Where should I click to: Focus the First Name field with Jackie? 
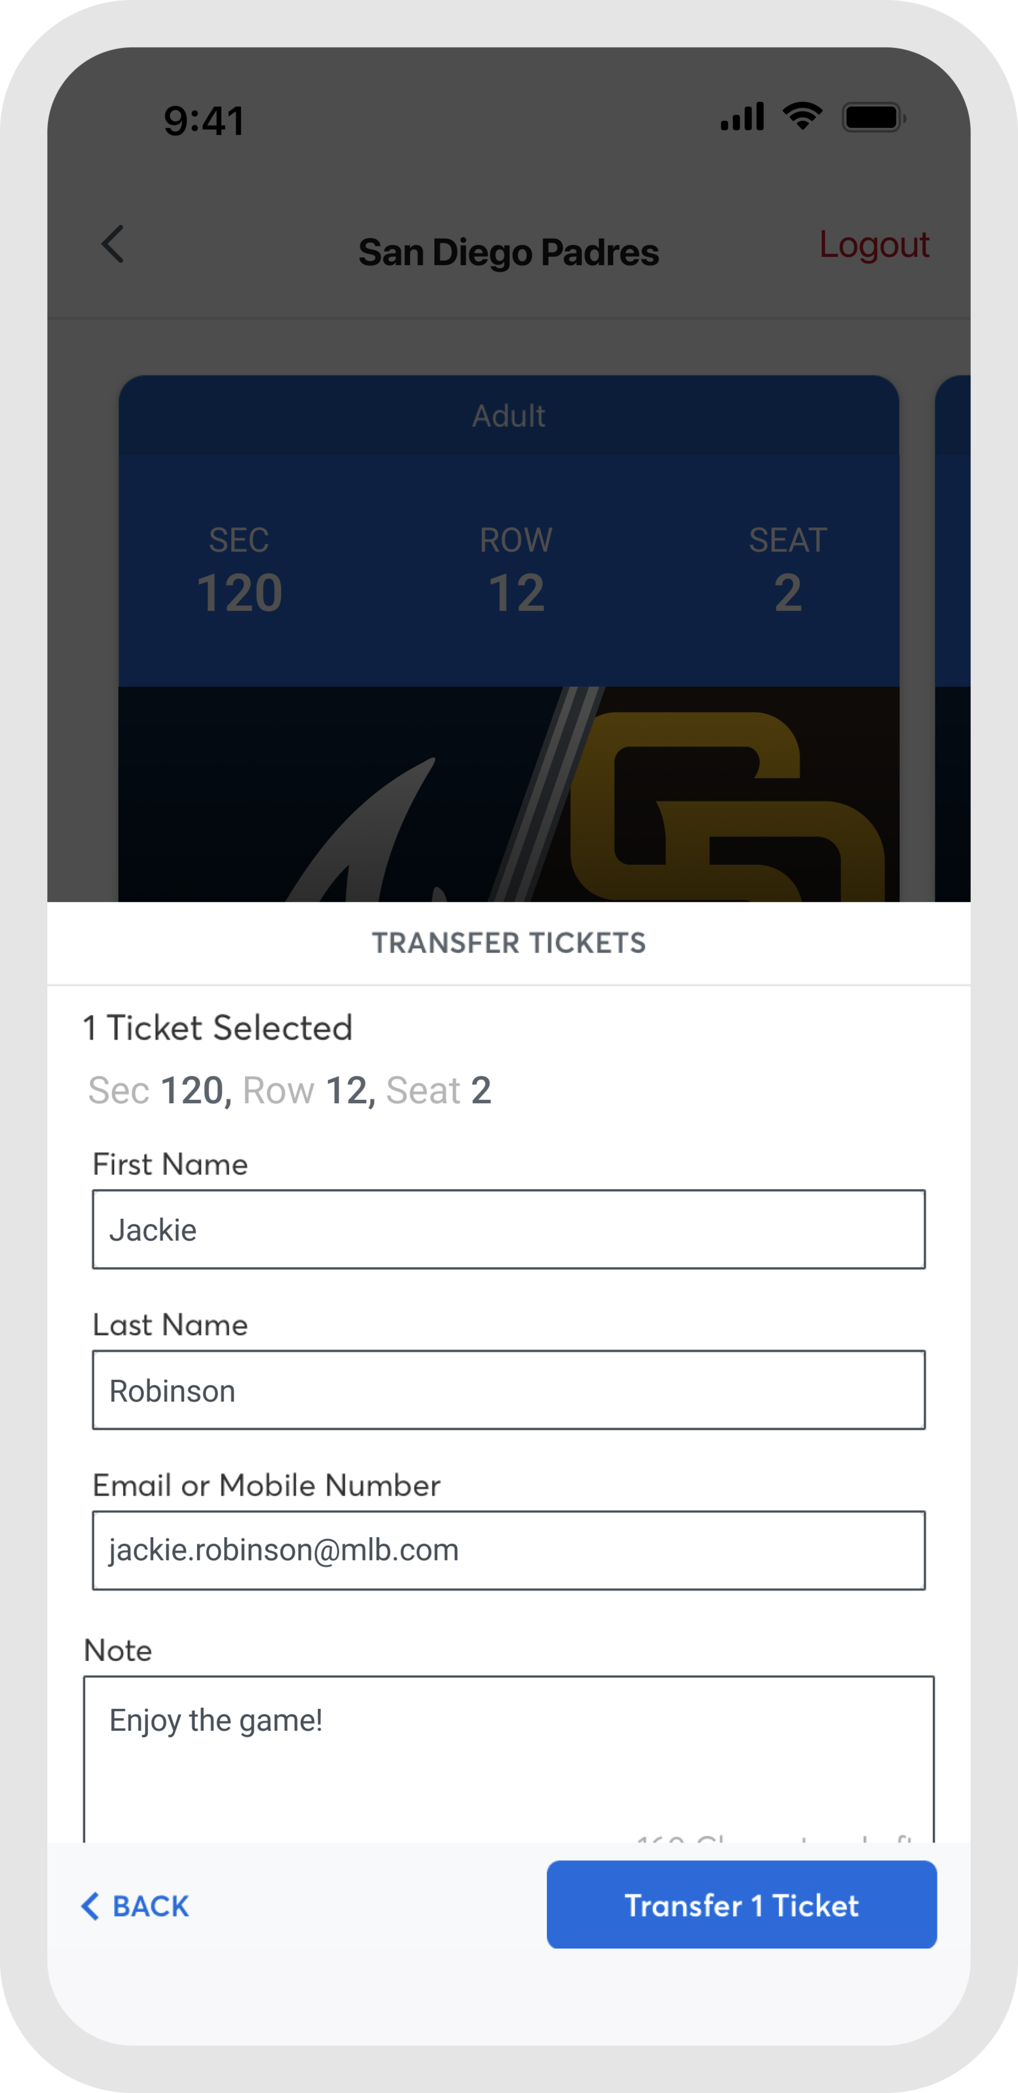pos(509,1229)
